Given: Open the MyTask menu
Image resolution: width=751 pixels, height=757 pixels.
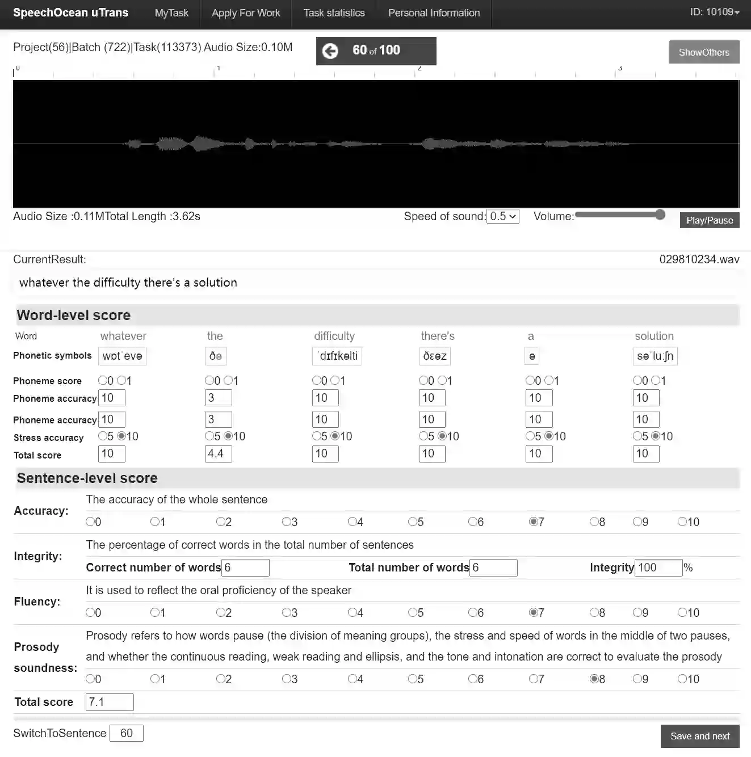Looking at the screenshot, I should pyautogui.click(x=171, y=13).
